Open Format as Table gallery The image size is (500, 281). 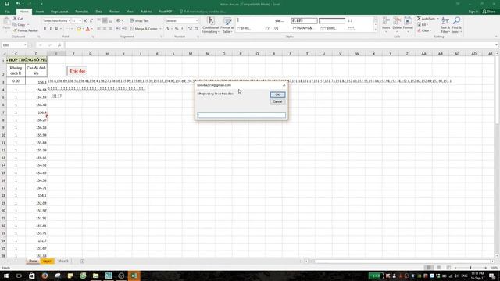227,25
